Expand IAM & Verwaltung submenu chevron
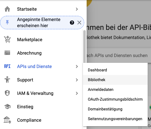 pos(77,93)
